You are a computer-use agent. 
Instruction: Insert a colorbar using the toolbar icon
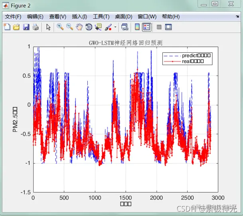click(x=137, y=27)
